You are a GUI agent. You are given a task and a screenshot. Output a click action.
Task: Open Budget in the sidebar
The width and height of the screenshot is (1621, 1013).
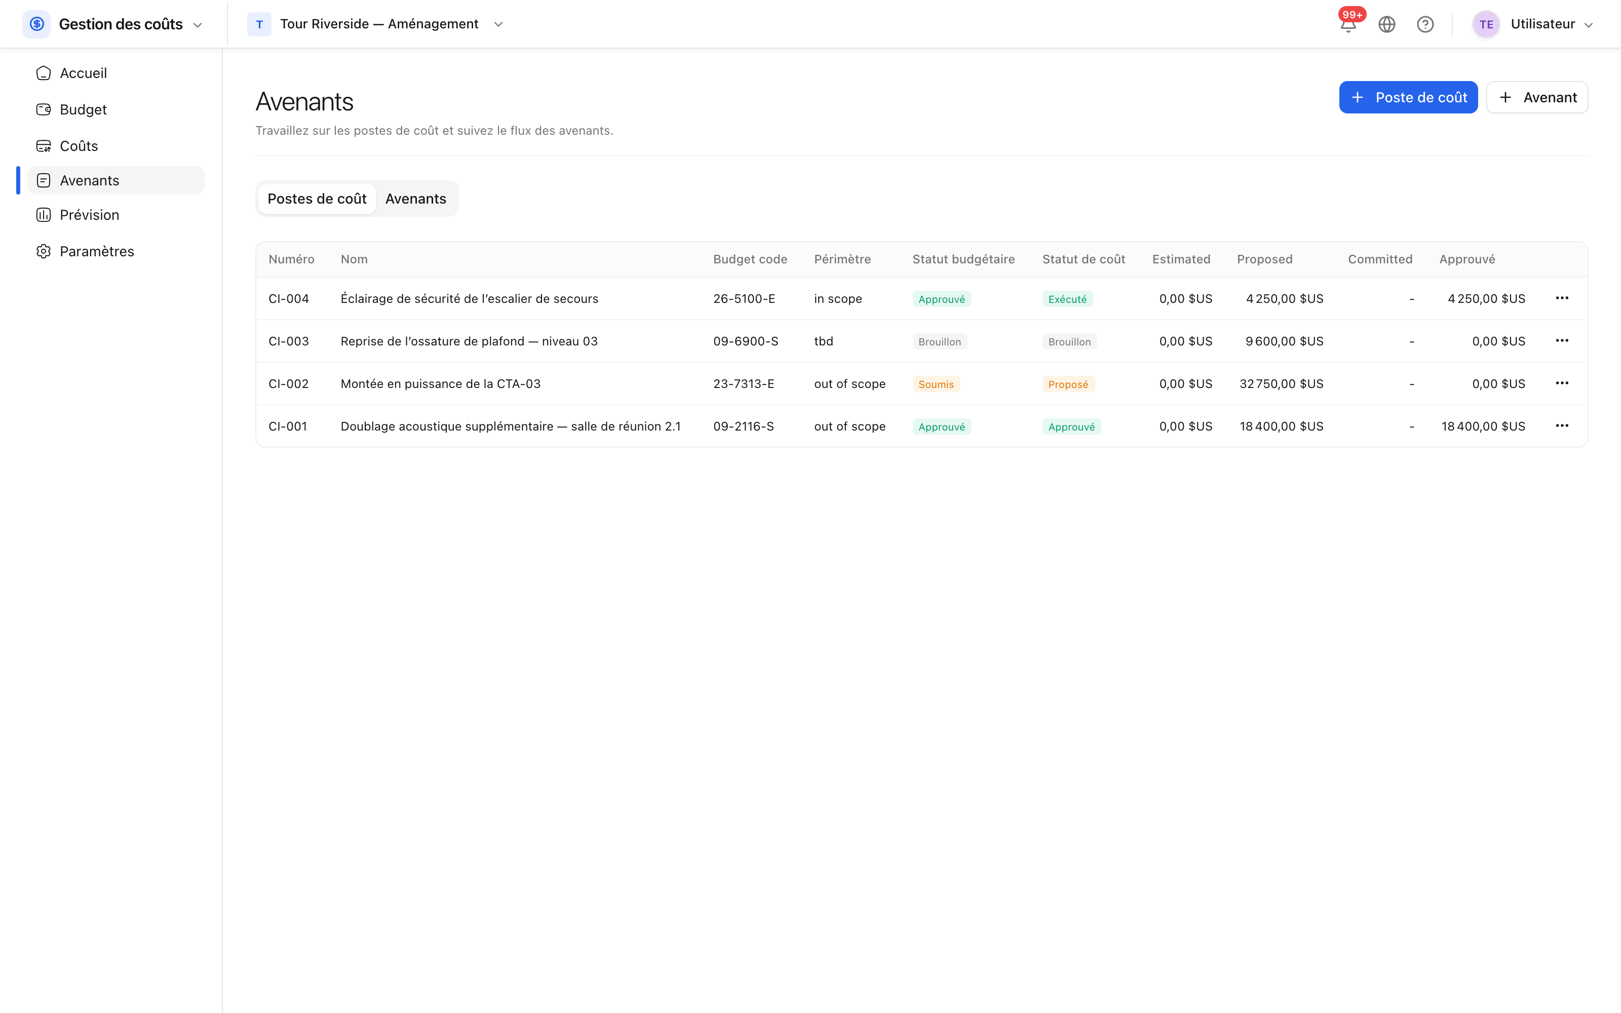115,109
